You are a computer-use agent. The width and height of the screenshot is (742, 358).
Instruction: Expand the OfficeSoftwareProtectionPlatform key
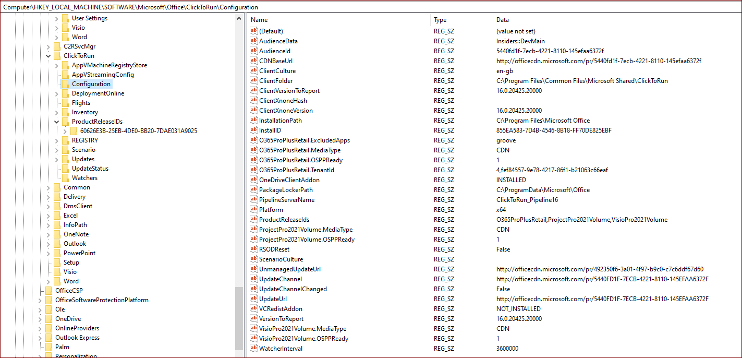click(x=40, y=300)
